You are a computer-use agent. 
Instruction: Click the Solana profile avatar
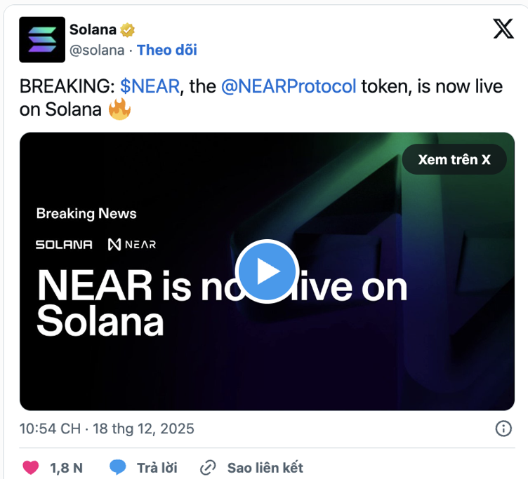pyautogui.click(x=42, y=40)
